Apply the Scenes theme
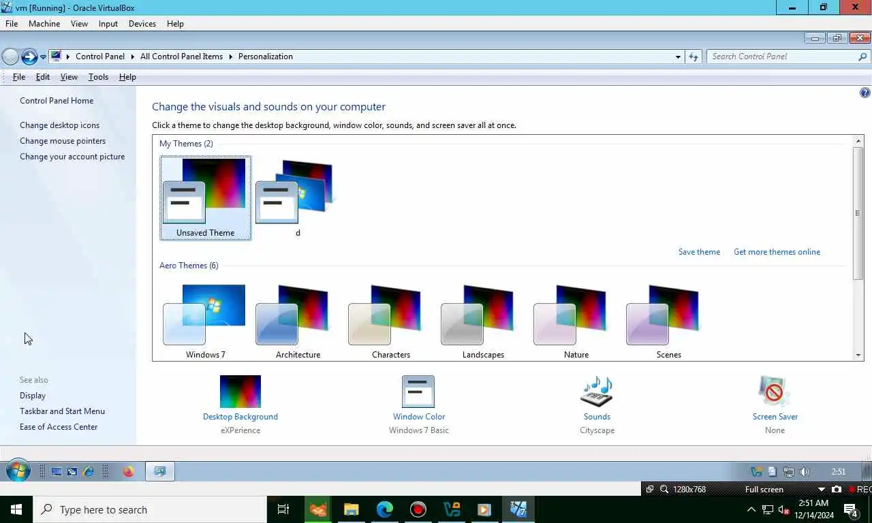 click(x=668, y=321)
